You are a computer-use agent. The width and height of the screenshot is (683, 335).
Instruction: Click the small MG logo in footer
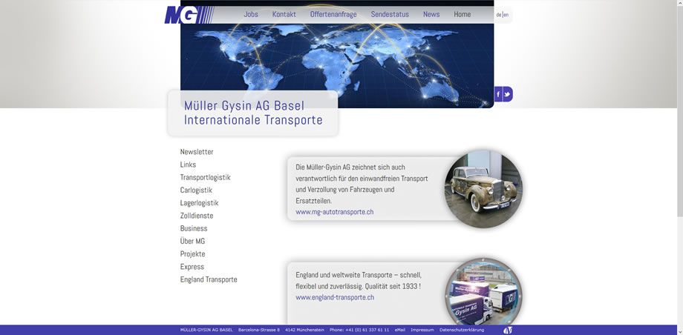(508, 330)
